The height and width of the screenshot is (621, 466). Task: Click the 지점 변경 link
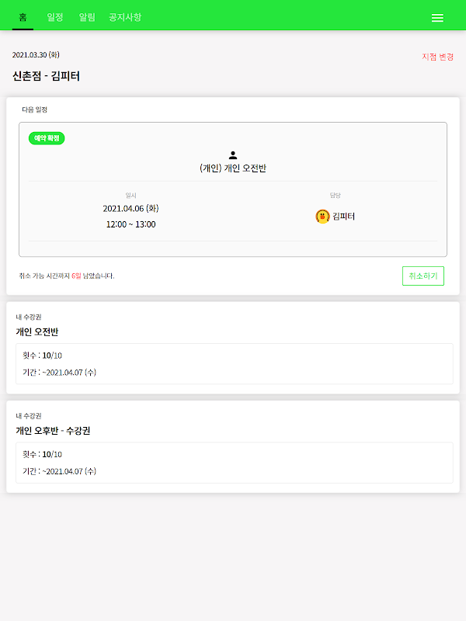point(437,57)
